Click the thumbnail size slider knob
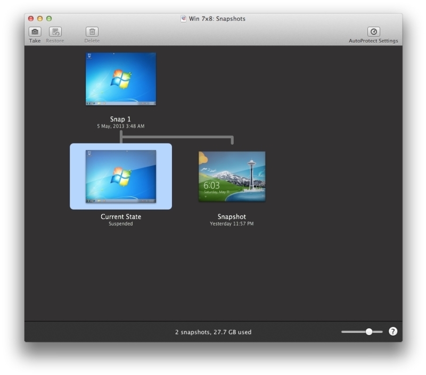 [369, 331]
